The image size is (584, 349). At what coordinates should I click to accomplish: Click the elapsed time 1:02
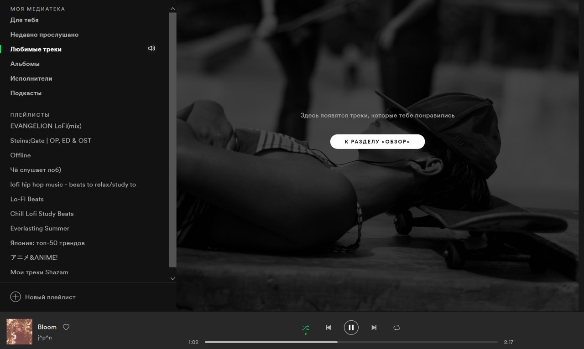tap(193, 342)
